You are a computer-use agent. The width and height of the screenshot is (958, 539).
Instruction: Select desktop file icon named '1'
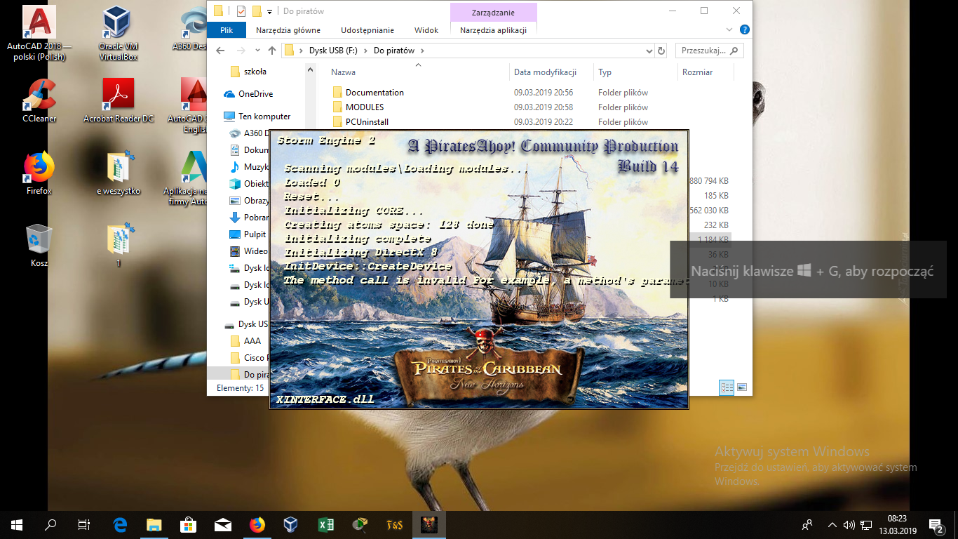pyautogui.click(x=119, y=246)
